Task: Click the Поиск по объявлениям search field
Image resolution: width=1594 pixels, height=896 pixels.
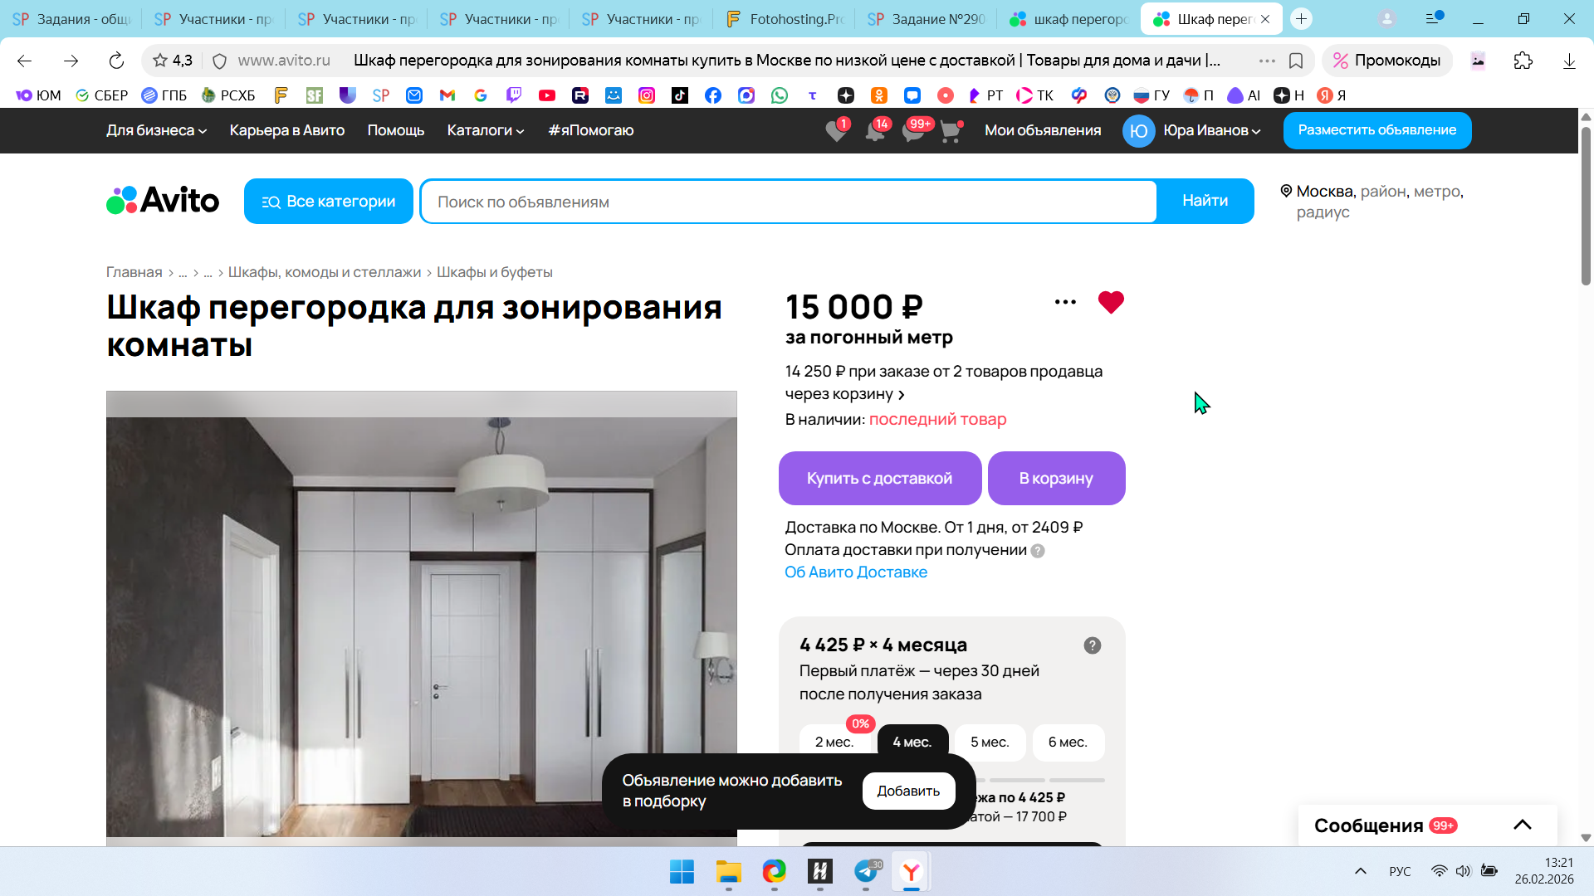Action: point(787,202)
